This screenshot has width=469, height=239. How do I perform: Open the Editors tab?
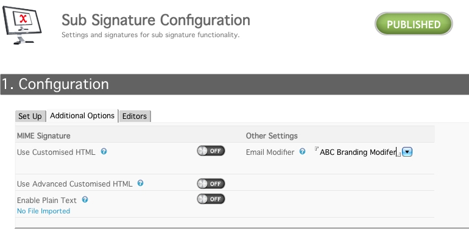(135, 116)
